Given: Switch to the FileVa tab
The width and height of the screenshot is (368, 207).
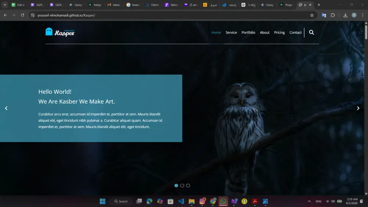Looking at the screenshot, I should click(x=153, y=5).
